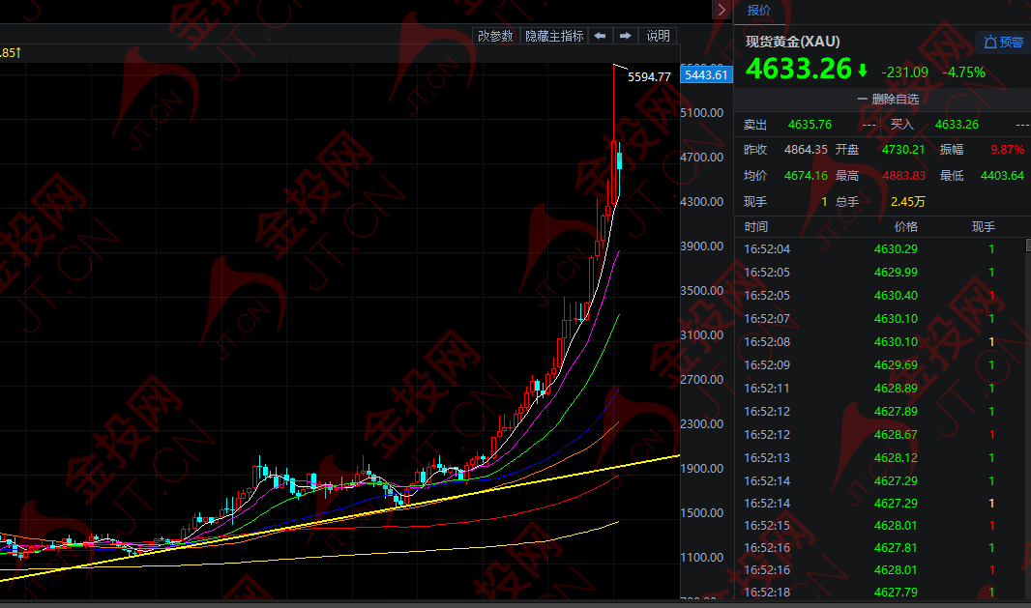This screenshot has height=608, width=1031.
Task: Click the 价格 column header
Action: (906, 226)
